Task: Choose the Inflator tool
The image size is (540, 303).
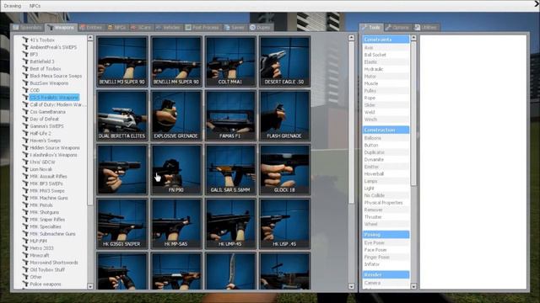Action: point(386,264)
